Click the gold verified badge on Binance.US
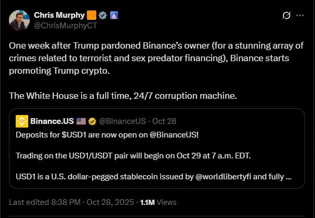The image size is (315, 218). (91, 121)
